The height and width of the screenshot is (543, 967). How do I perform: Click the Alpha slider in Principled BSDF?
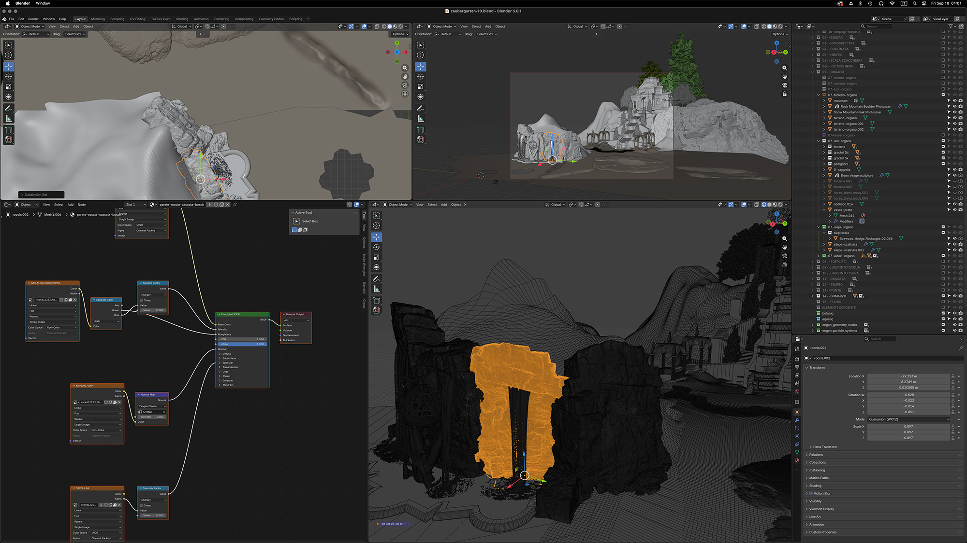click(242, 344)
